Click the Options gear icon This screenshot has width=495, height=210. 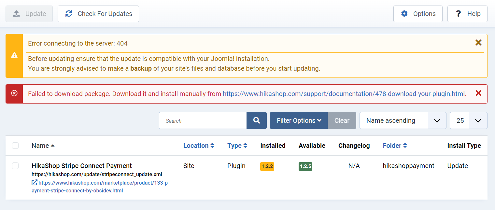pos(404,14)
